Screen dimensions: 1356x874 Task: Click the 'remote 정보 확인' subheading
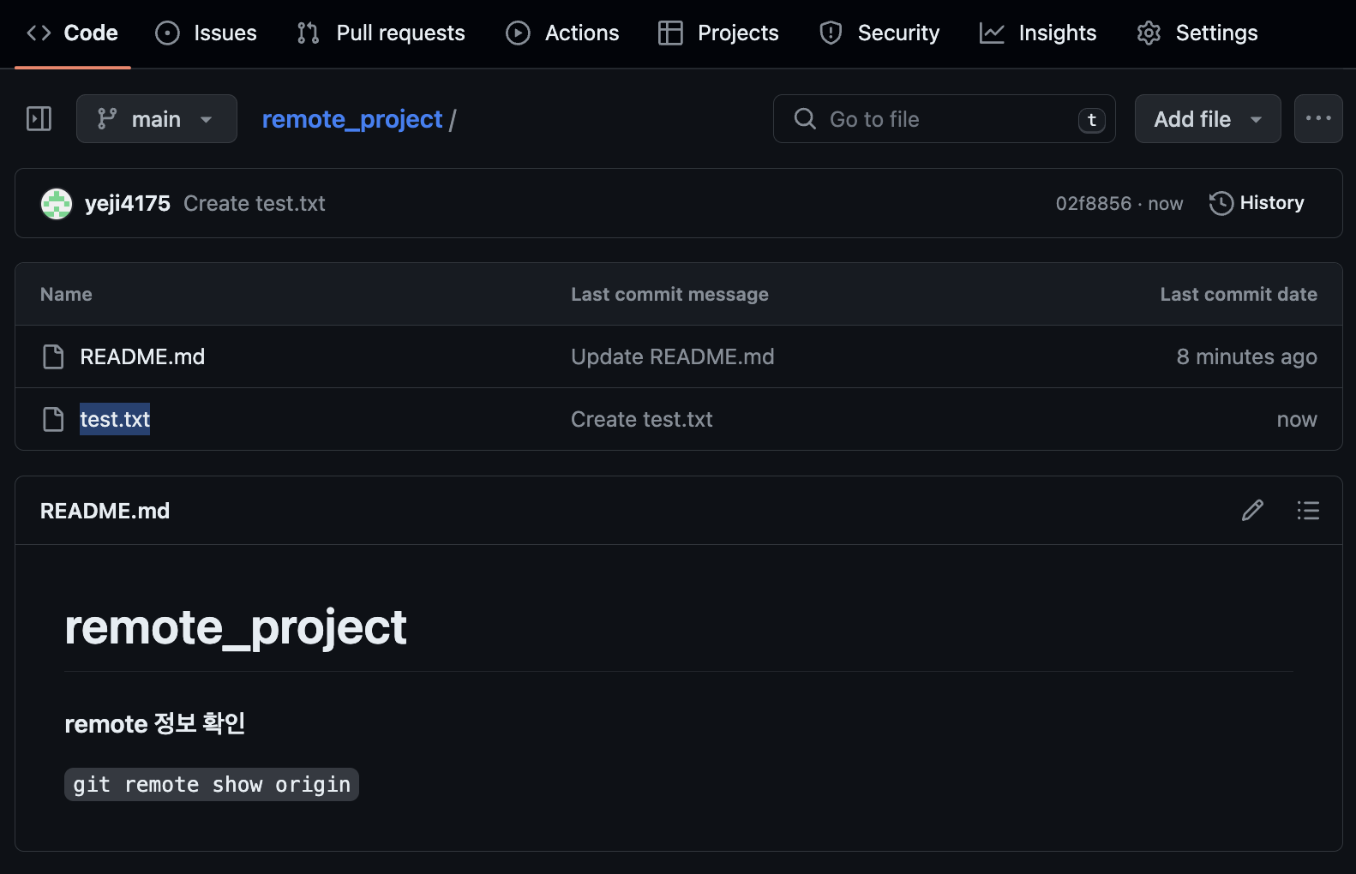pyautogui.click(x=155, y=723)
